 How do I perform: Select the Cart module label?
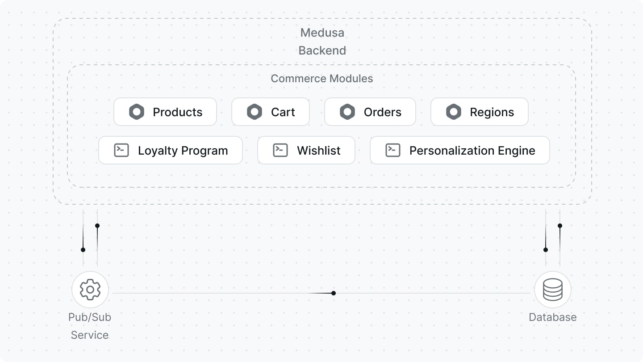coord(283,112)
